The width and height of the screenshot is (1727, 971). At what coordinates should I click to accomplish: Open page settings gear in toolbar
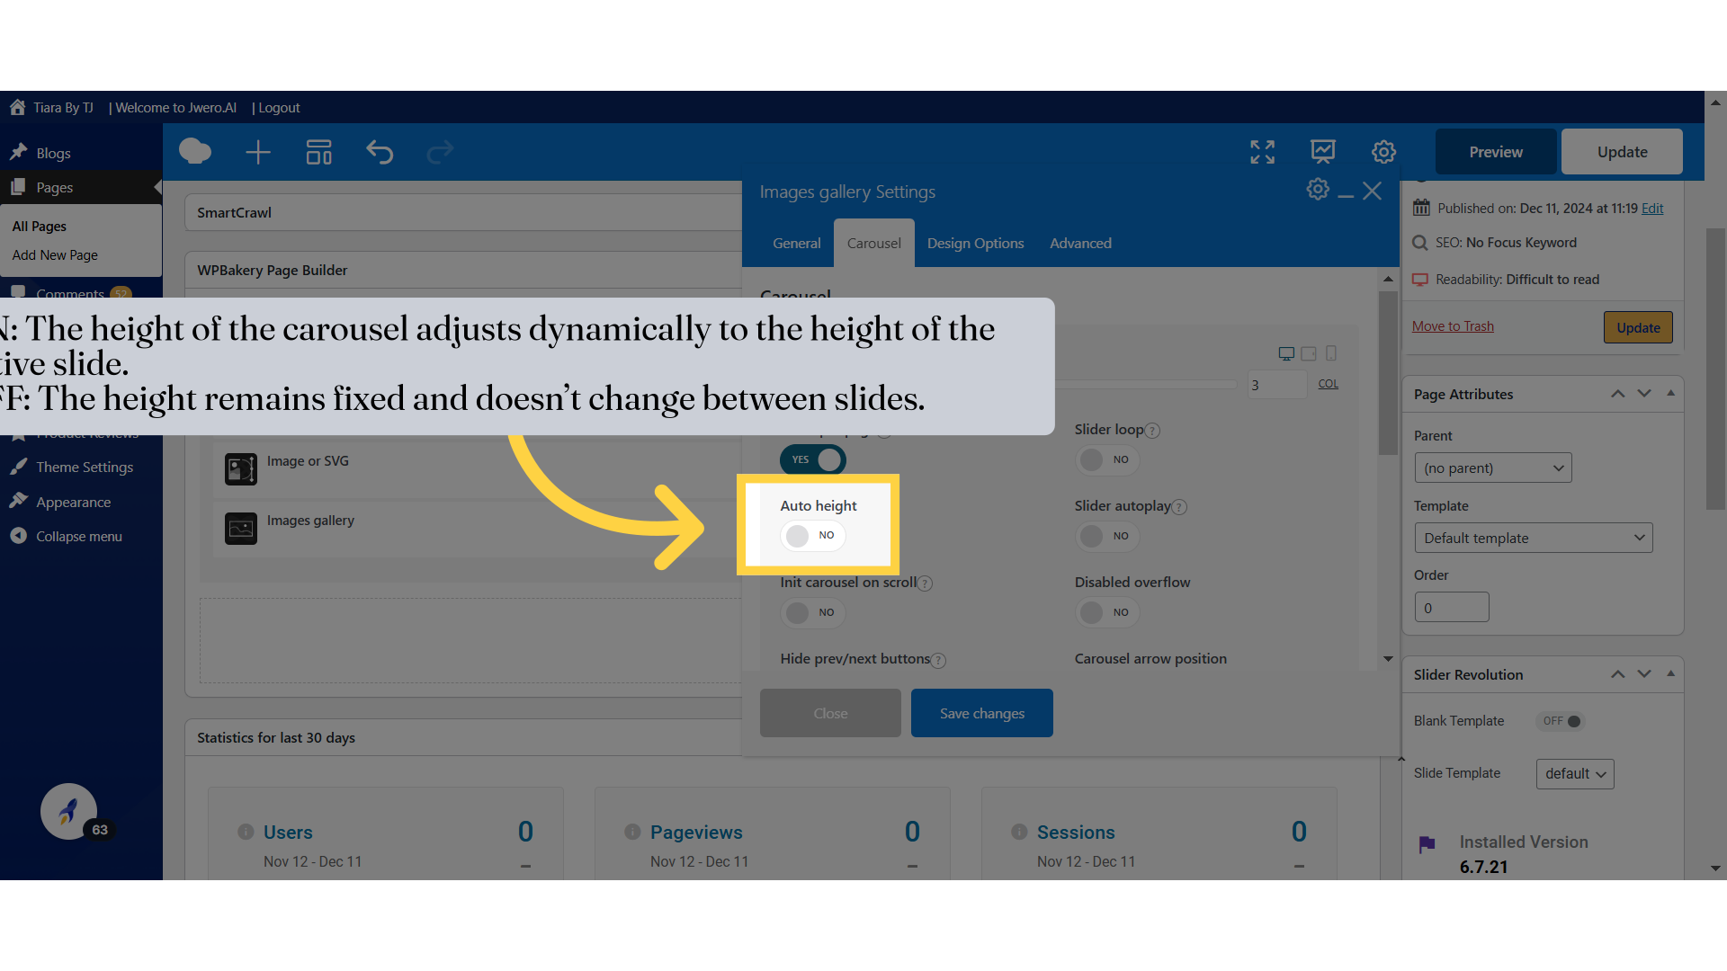[1383, 152]
